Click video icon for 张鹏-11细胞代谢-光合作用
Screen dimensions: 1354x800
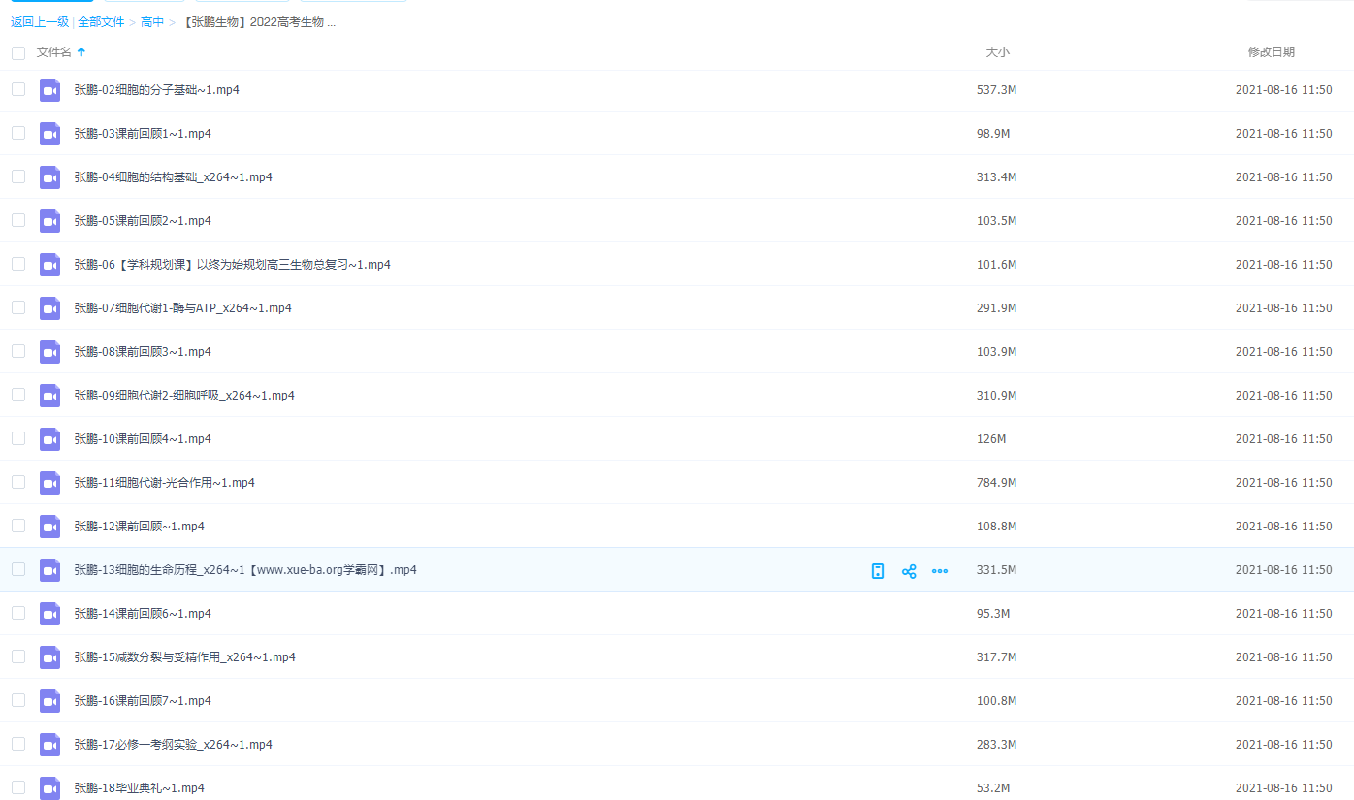(x=49, y=483)
